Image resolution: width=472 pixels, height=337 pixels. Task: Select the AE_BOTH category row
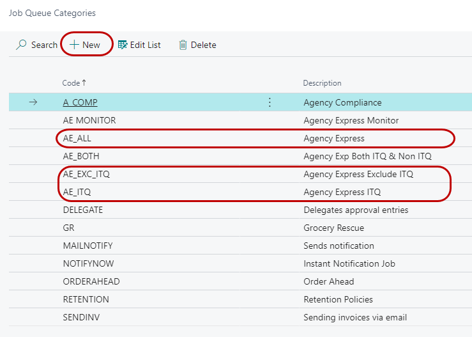(x=81, y=156)
